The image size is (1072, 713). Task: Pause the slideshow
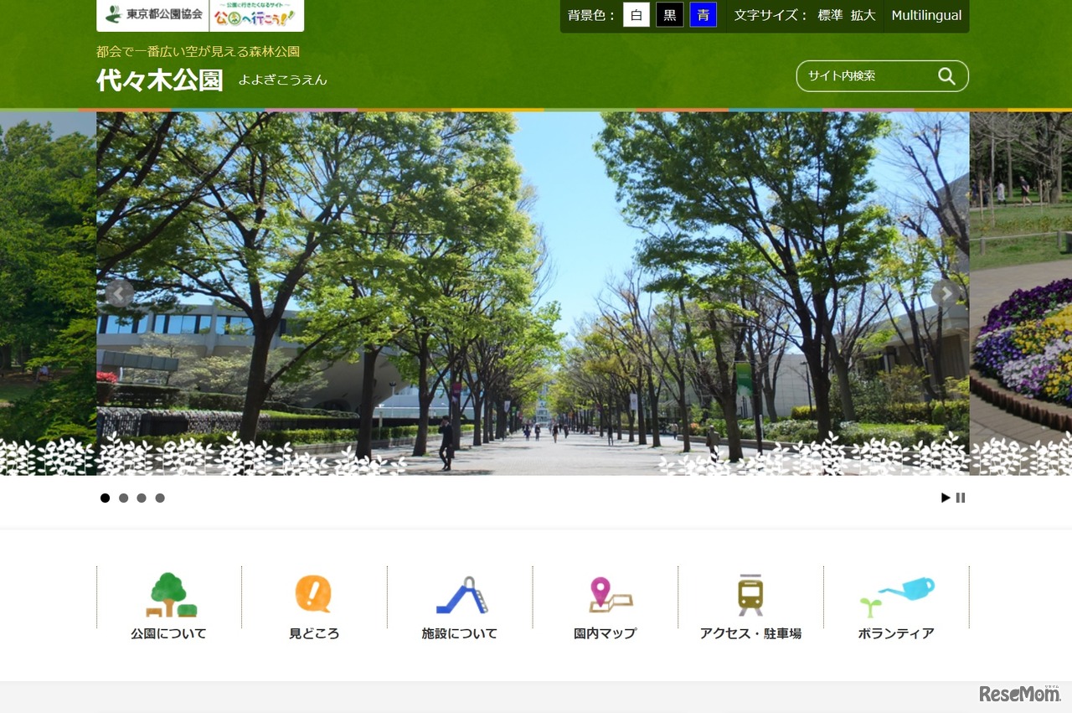[x=961, y=498]
